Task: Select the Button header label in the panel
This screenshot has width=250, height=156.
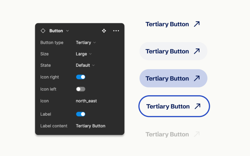Action: [56, 30]
